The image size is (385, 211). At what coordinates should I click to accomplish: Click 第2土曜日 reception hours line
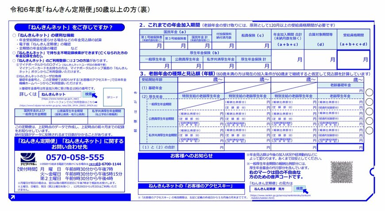click(77, 178)
